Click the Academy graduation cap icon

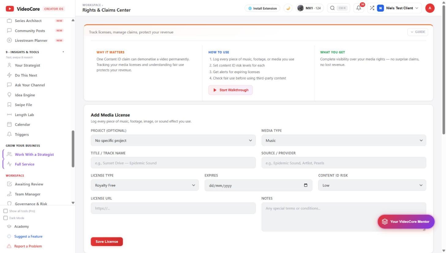point(9,226)
